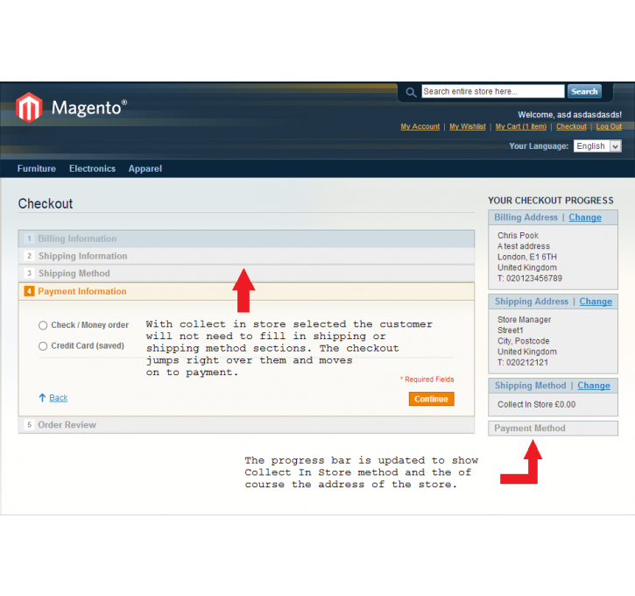Open the Furniture category menu
The height and width of the screenshot is (596, 635).
37,168
